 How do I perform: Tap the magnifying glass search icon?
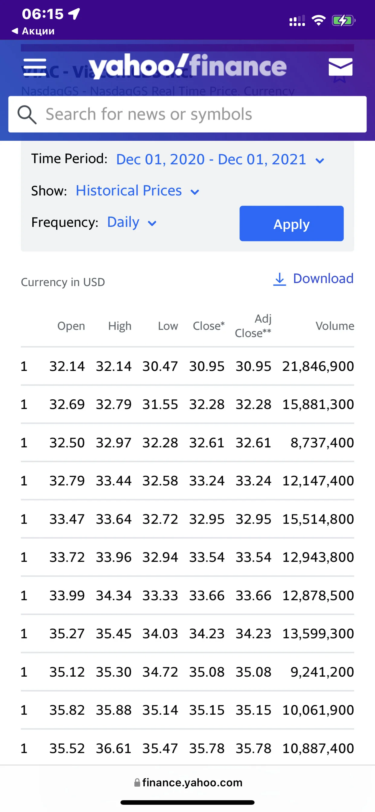(27, 114)
